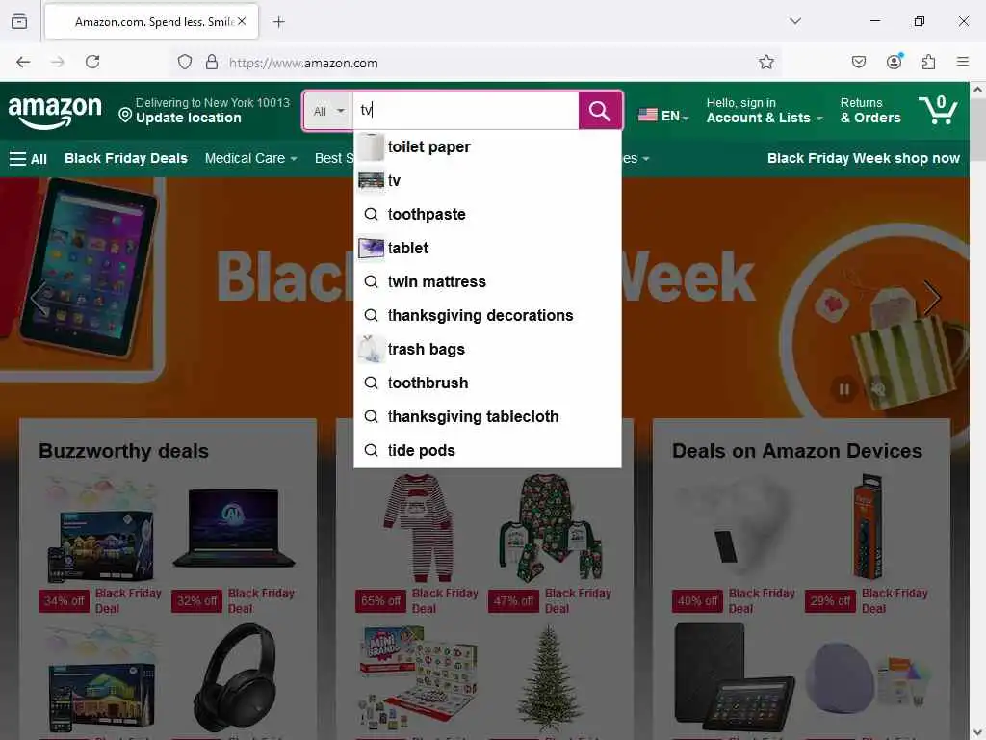Viewport: 986px width, 740px height.
Task: Reload the page with refresh icon
Action: tap(92, 62)
